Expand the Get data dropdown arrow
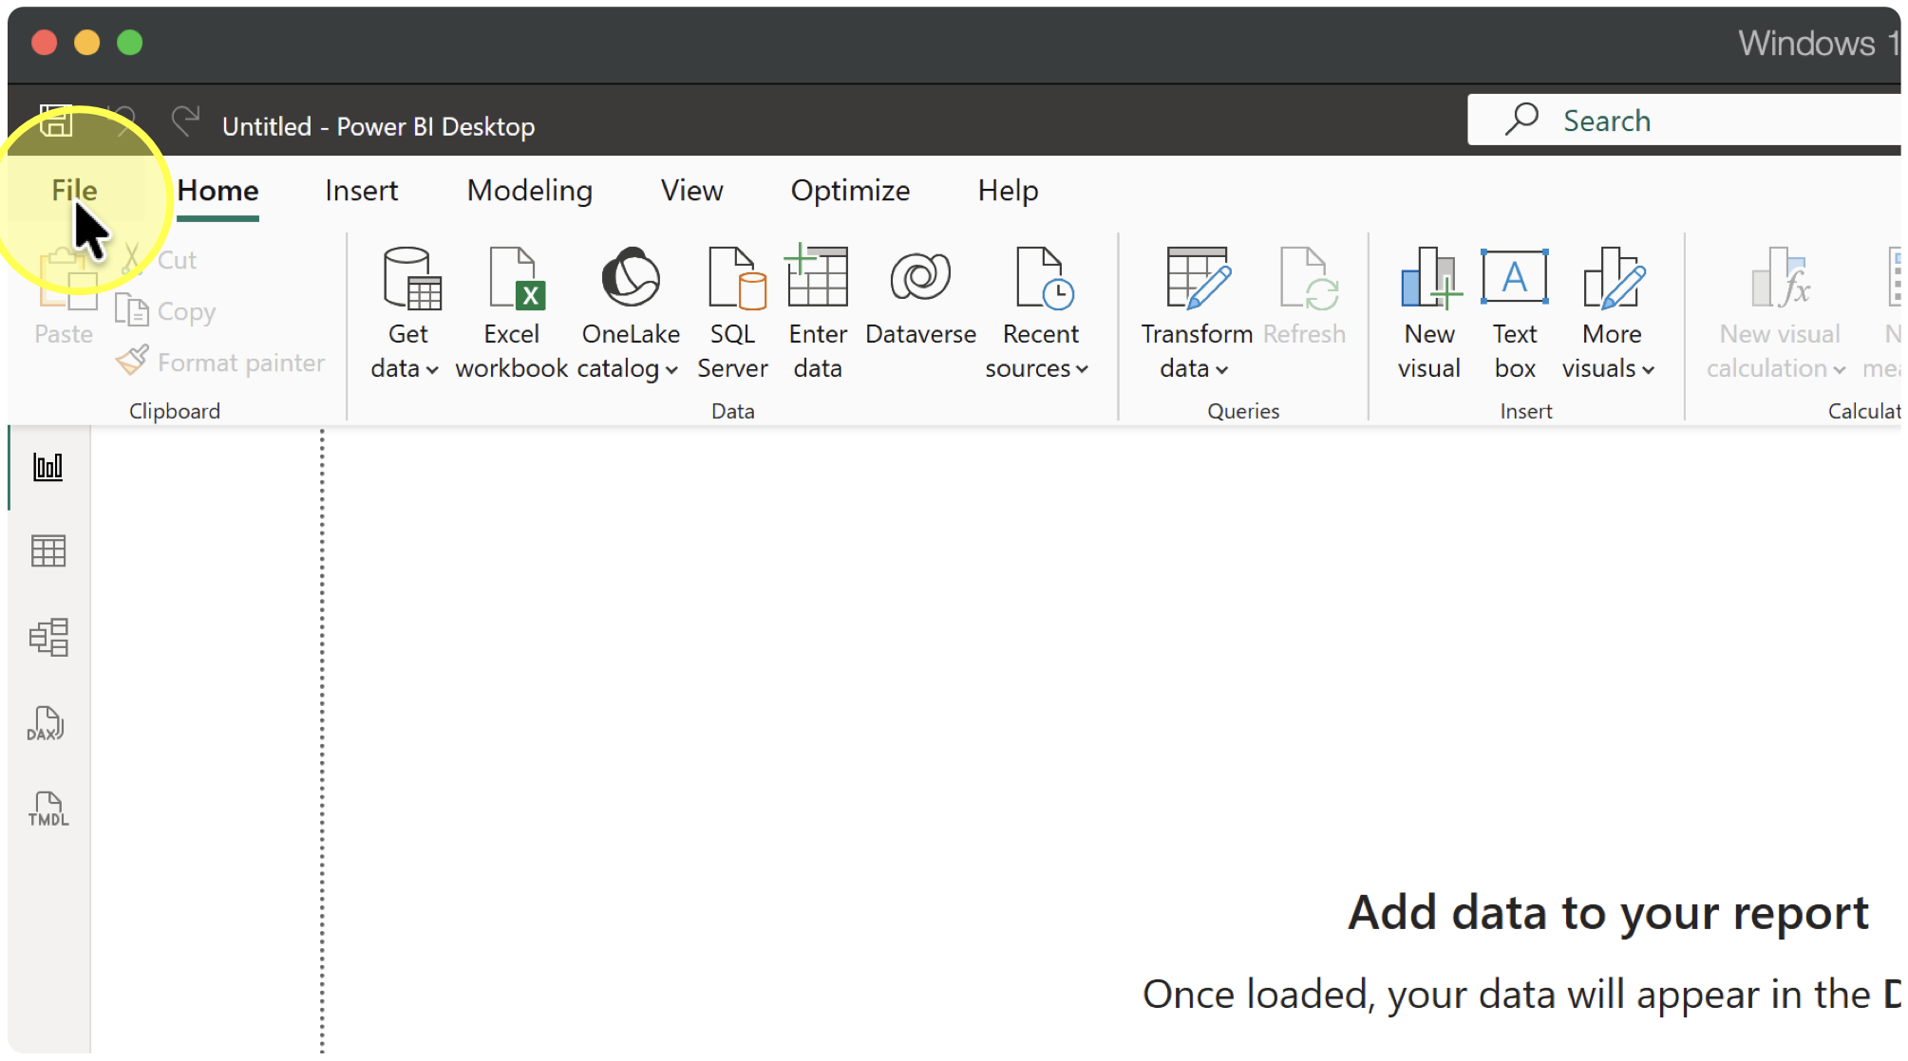Viewport: 1908px width, 1061px height. (432, 369)
